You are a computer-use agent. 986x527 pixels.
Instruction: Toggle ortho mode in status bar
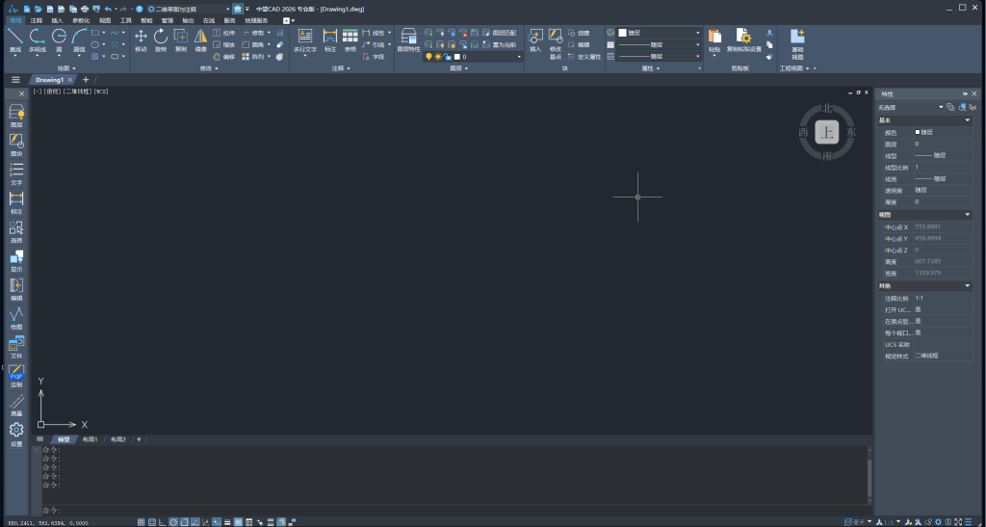163,522
